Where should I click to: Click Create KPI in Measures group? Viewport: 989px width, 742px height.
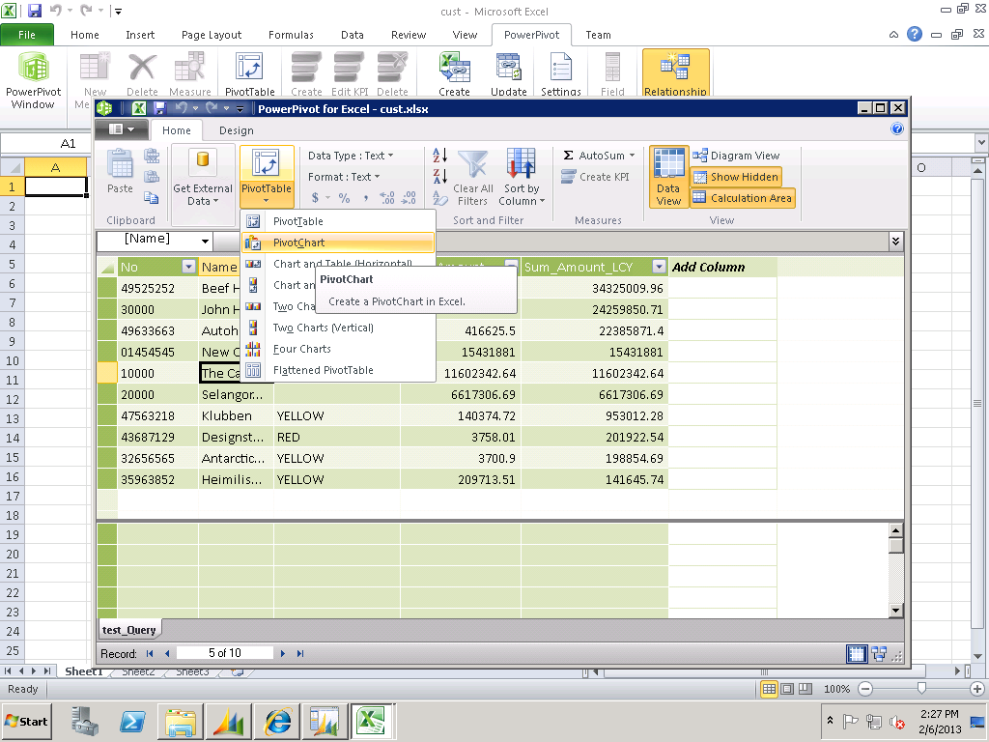point(595,177)
